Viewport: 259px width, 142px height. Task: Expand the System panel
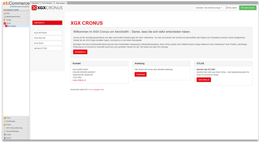(28, 135)
